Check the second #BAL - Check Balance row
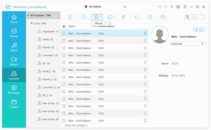Screen dimensions: 211x130 click(x=64, y=41)
